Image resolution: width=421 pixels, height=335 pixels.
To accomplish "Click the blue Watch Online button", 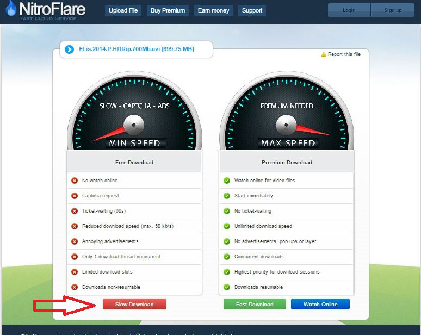I will [320, 305].
